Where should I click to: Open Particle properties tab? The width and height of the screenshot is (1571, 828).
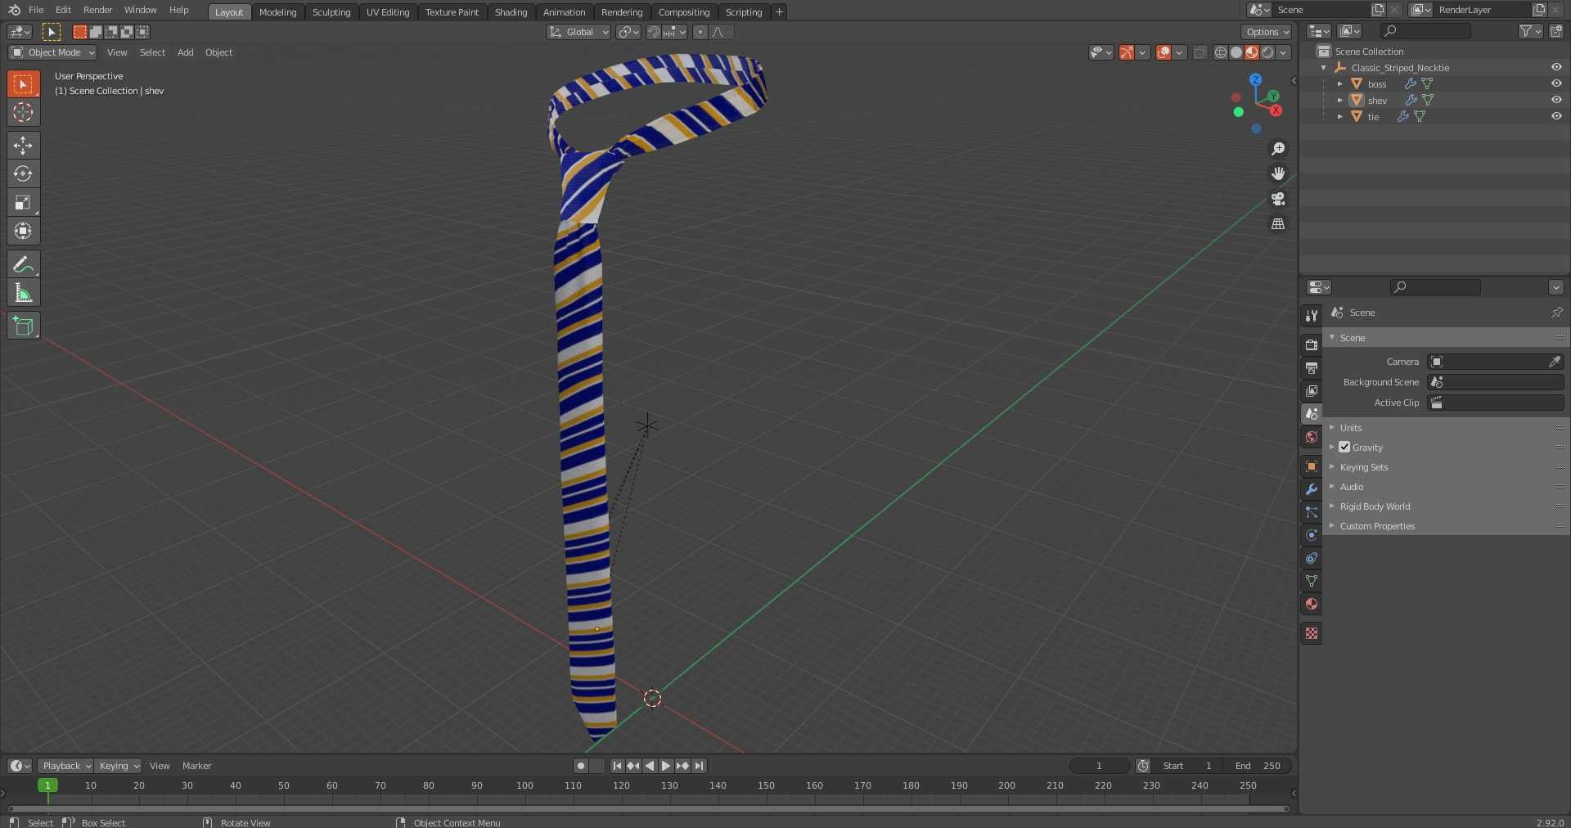1312,512
